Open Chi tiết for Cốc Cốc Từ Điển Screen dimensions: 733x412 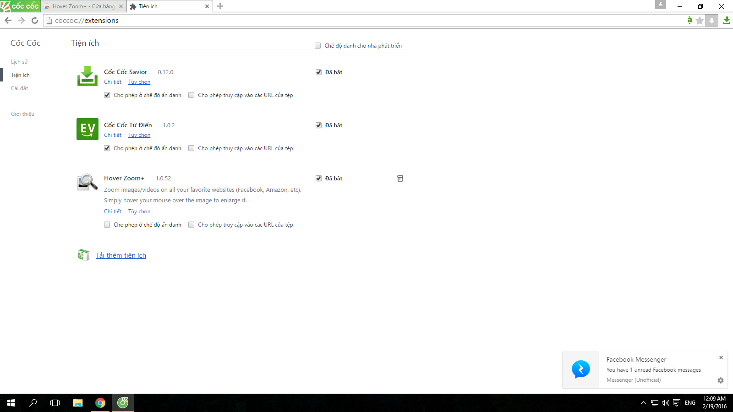coord(113,135)
